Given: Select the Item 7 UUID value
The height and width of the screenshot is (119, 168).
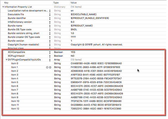Looking at the screenshot, I should click(x=96, y=90).
